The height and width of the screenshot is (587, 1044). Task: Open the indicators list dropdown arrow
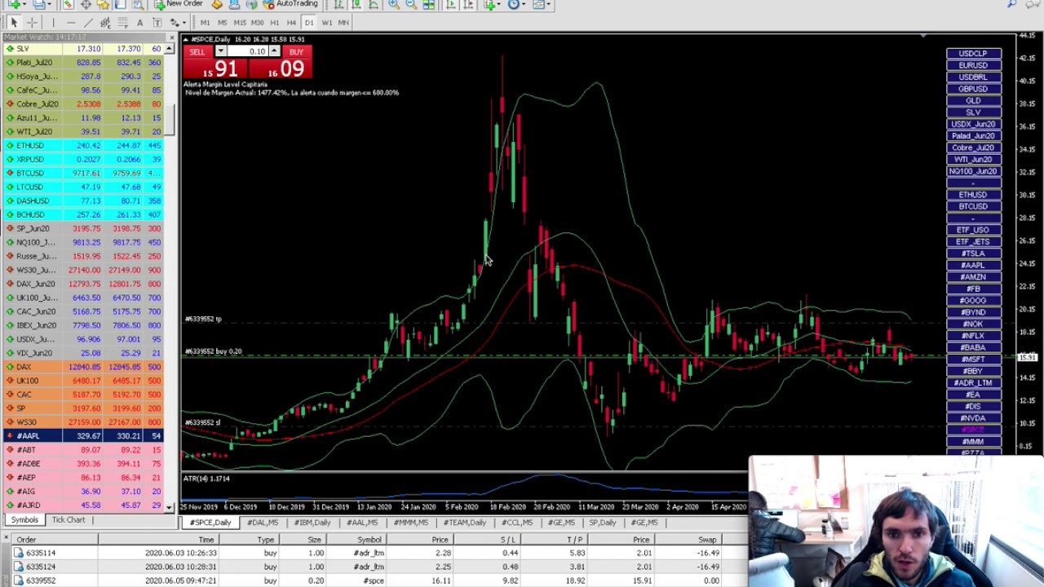pyautogui.click(x=498, y=4)
